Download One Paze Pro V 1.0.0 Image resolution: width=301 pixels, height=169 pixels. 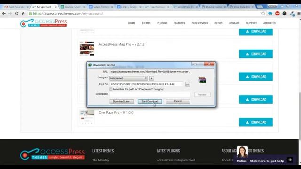click(x=256, y=122)
